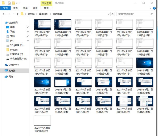This screenshot has width=158, height=136.
Task: Open OneDrive in the sidebar
Action: click(x=13, y=65)
